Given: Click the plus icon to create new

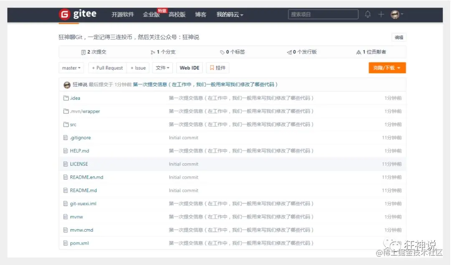Looking at the screenshot, I should (x=380, y=14).
